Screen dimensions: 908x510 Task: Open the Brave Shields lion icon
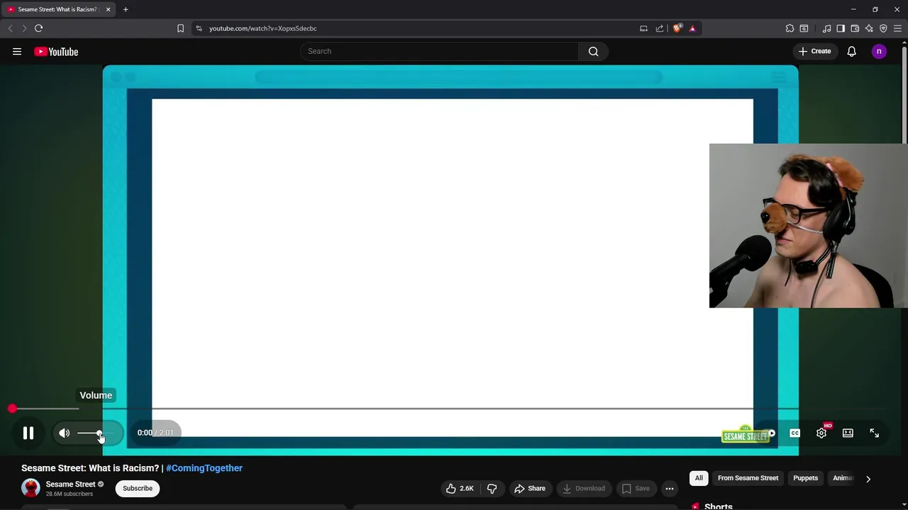click(x=677, y=28)
